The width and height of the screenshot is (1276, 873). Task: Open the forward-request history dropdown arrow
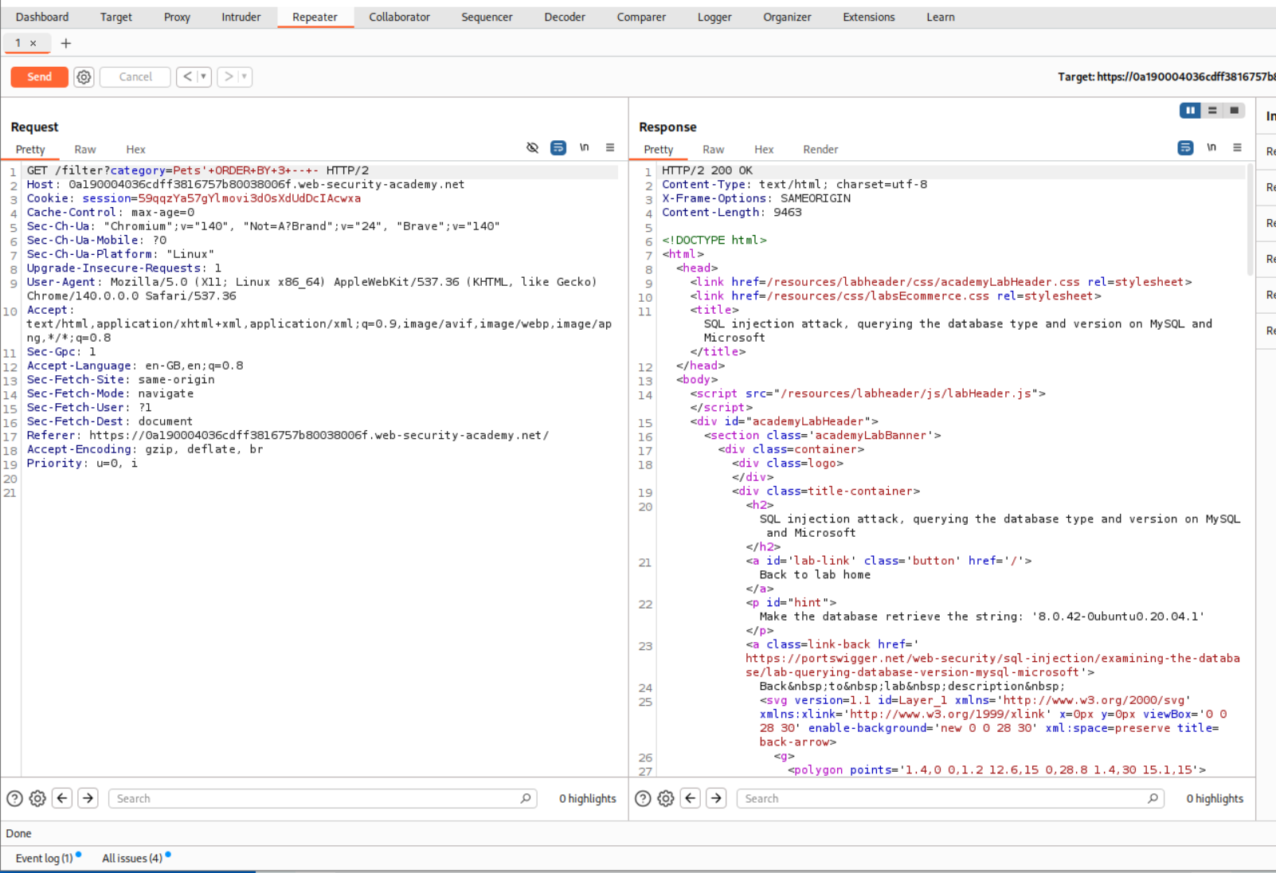242,76
